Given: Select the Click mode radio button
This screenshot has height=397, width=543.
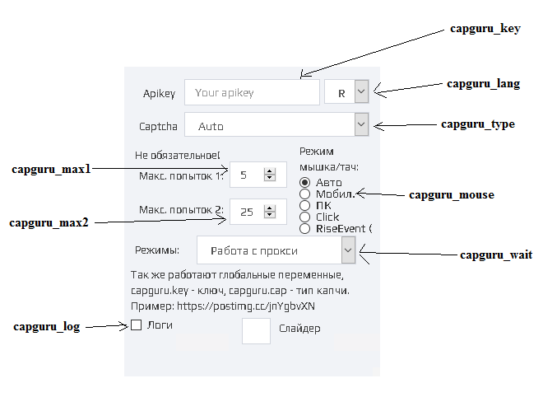Looking at the screenshot, I should pyautogui.click(x=304, y=217).
